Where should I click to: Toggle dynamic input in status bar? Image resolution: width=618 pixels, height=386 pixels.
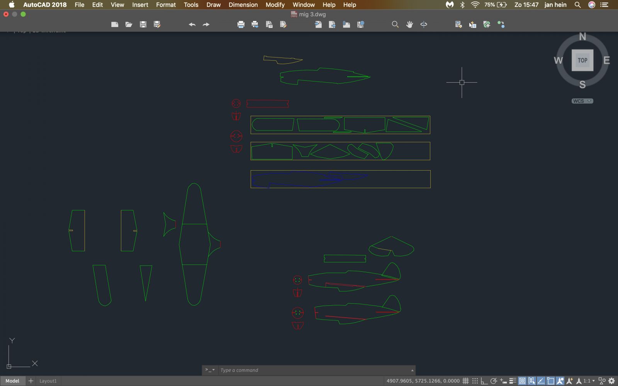click(503, 381)
